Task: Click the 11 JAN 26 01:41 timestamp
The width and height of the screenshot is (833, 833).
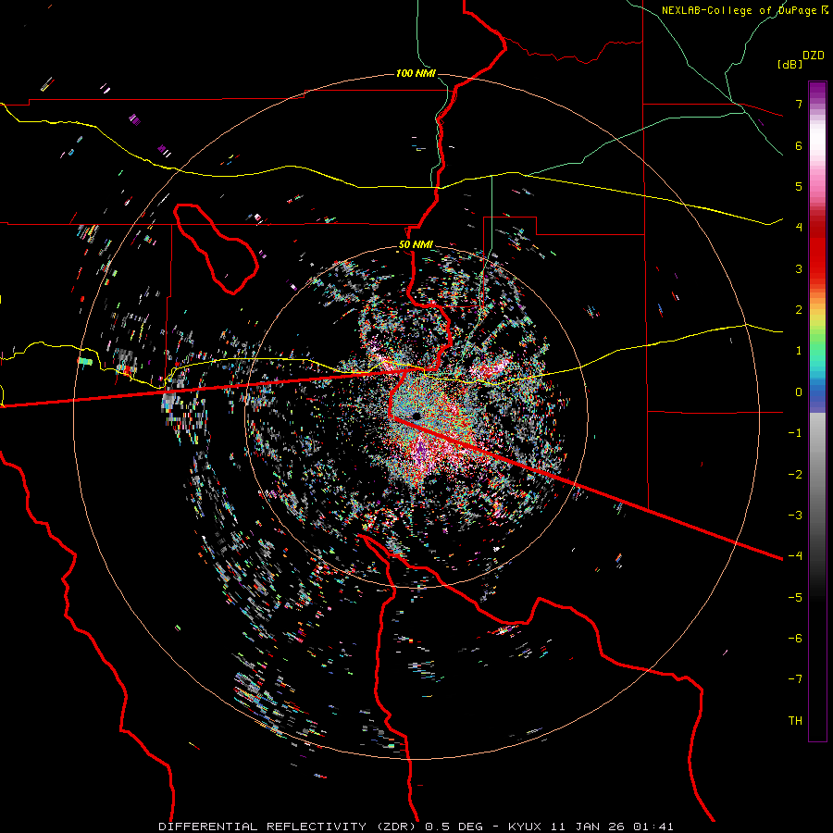Action: pos(613,827)
